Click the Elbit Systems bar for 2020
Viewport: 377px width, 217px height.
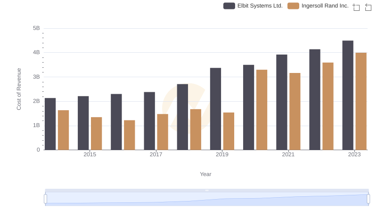tap(248, 107)
